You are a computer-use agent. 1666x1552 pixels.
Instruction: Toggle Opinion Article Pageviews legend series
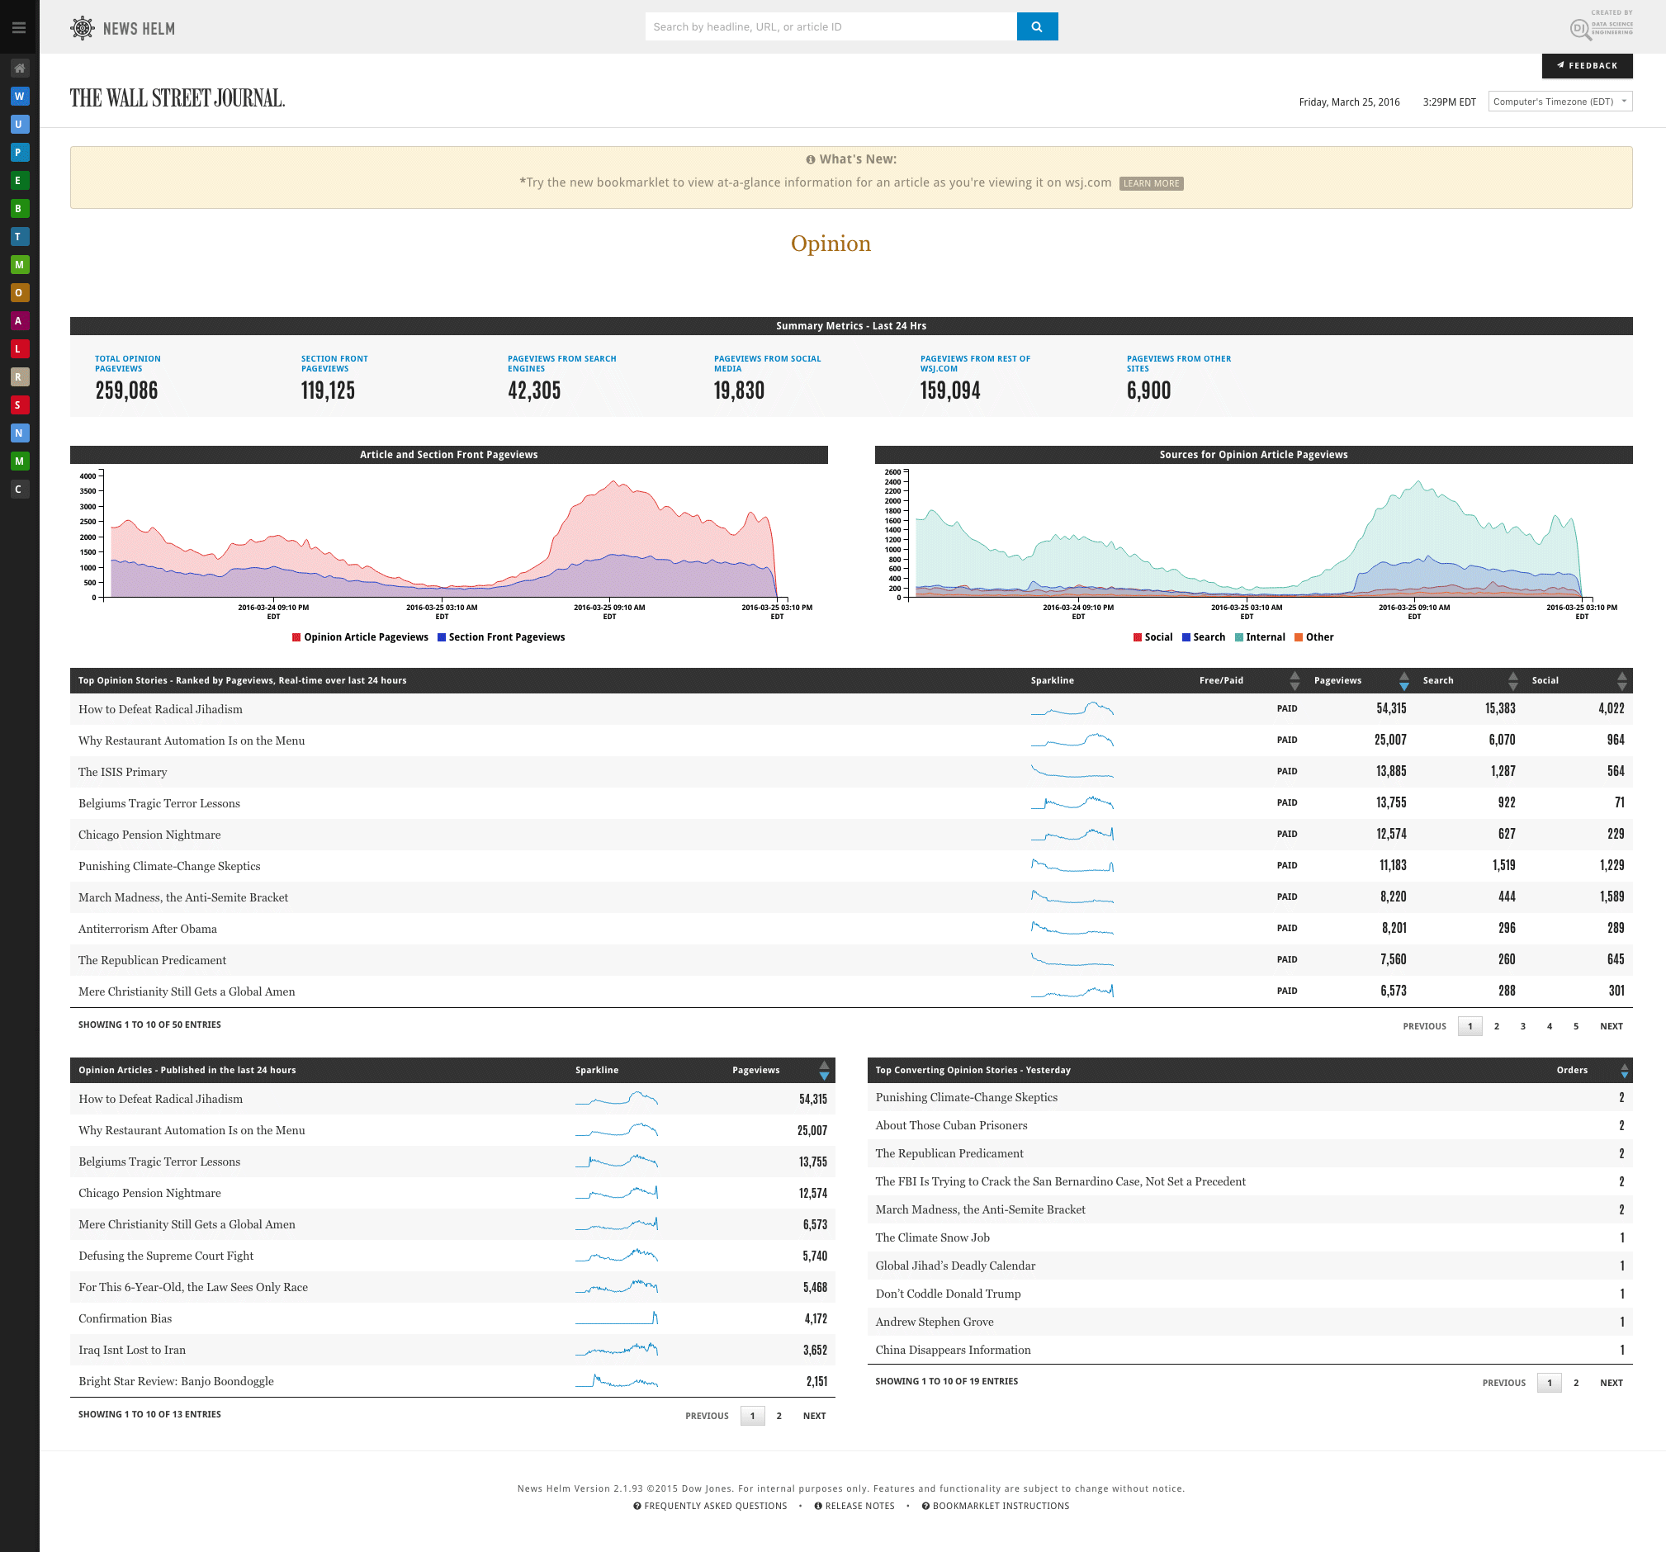click(x=359, y=638)
